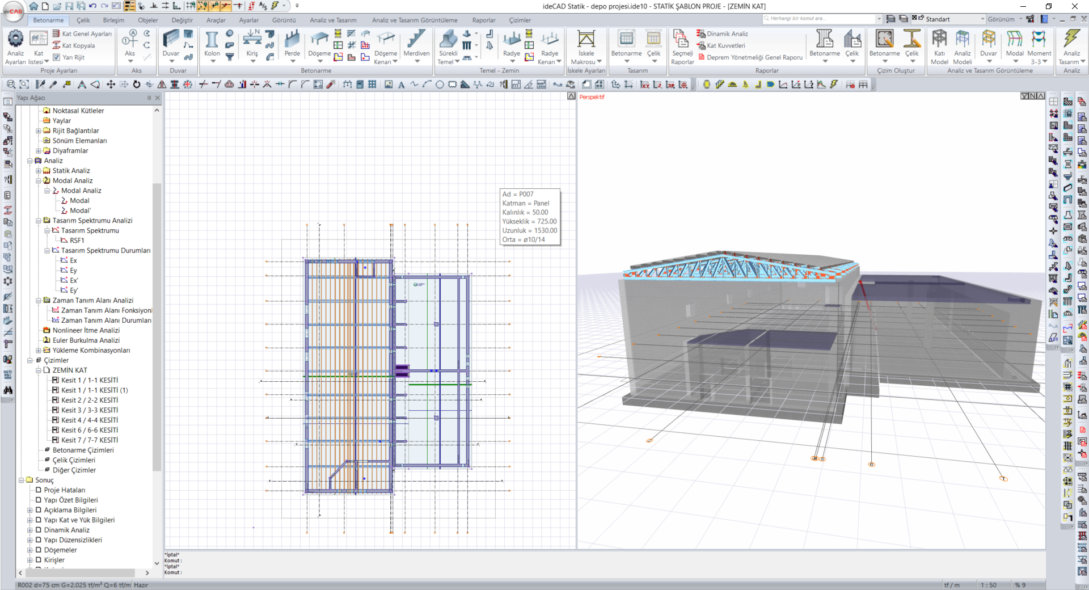
Task: Open the Kat listesi dropdown arrow
Action: pyautogui.click(x=47, y=62)
